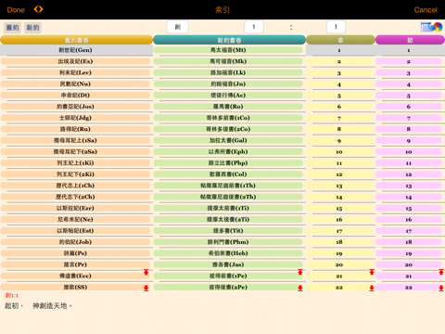This screenshot has width=445, height=334.
Task: Select 列王紀下(2Ki) row
Action: tap(76, 174)
